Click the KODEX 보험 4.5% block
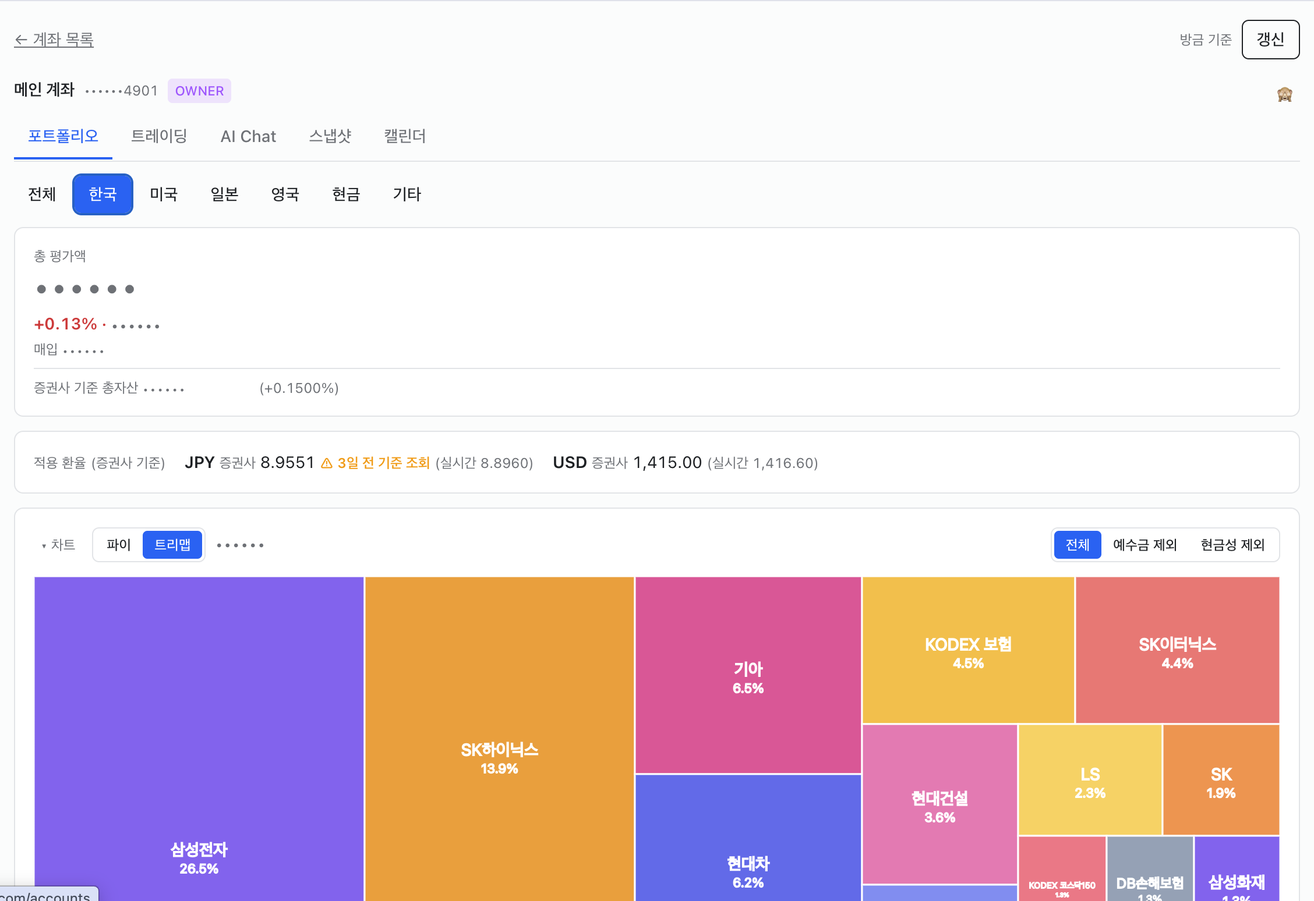The height and width of the screenshot is (901, 1314). pos(968,650)
